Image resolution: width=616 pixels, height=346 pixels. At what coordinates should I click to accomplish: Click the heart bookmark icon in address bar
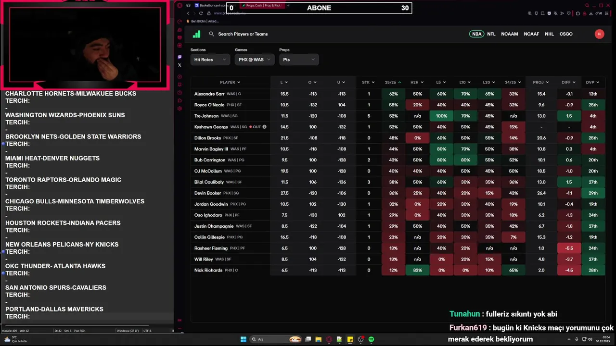click(x=570, y=13)
